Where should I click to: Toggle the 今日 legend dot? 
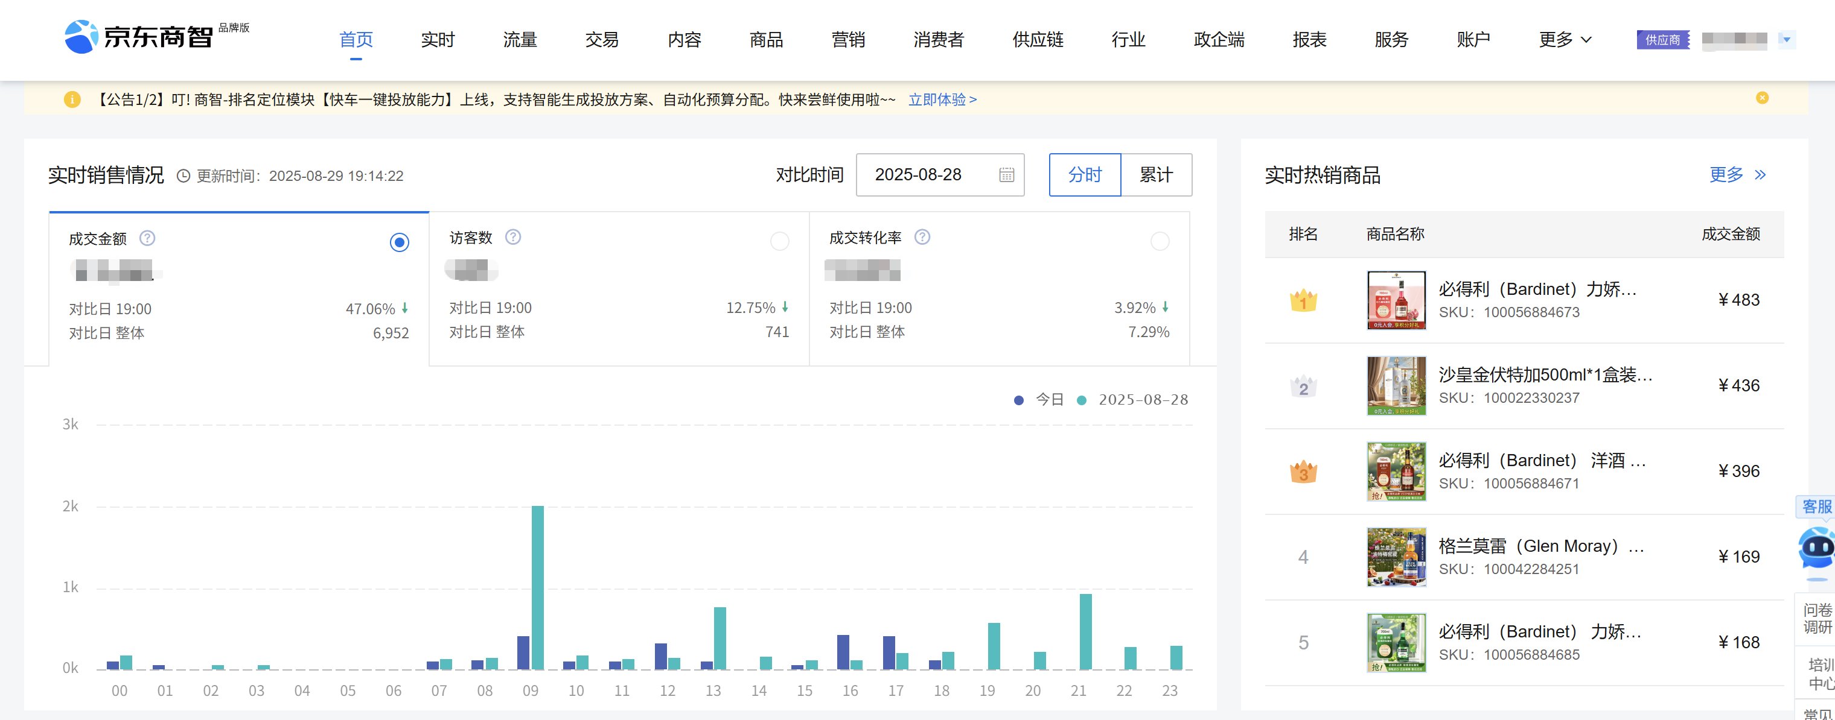click(x=1019, y=400)
